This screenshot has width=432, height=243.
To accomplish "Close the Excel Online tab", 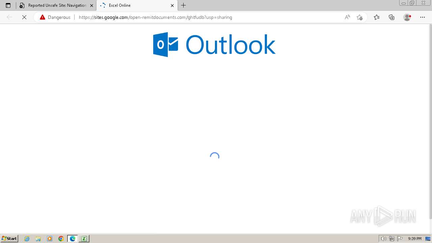I will [x=172, y=5].
